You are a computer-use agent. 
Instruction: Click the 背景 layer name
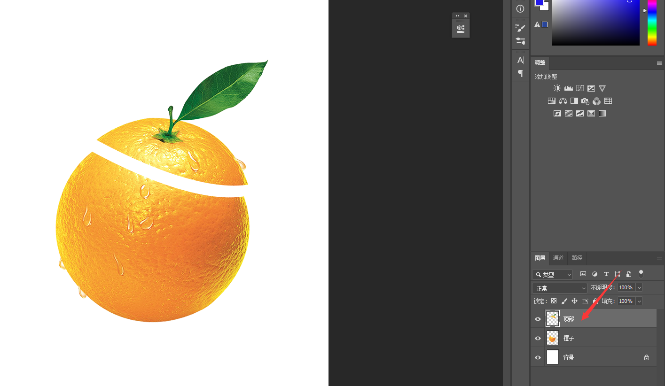pyautogui.click(x=569, y=357)
